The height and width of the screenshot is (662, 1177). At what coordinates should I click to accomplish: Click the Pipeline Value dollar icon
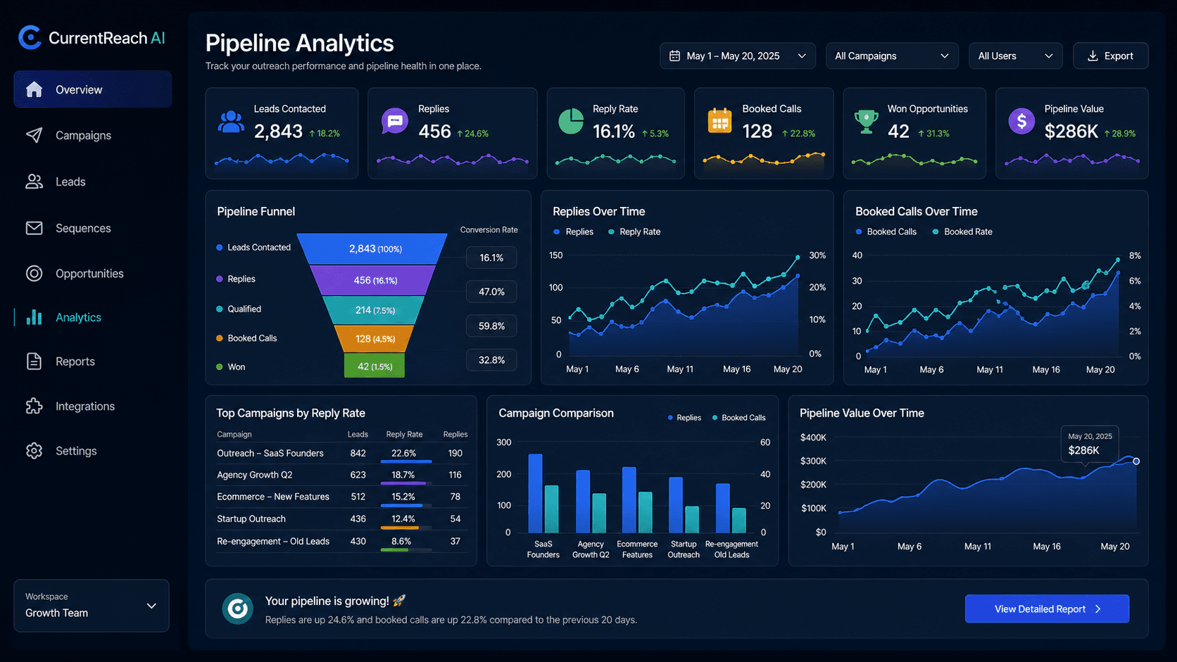tap(1021, 121)
